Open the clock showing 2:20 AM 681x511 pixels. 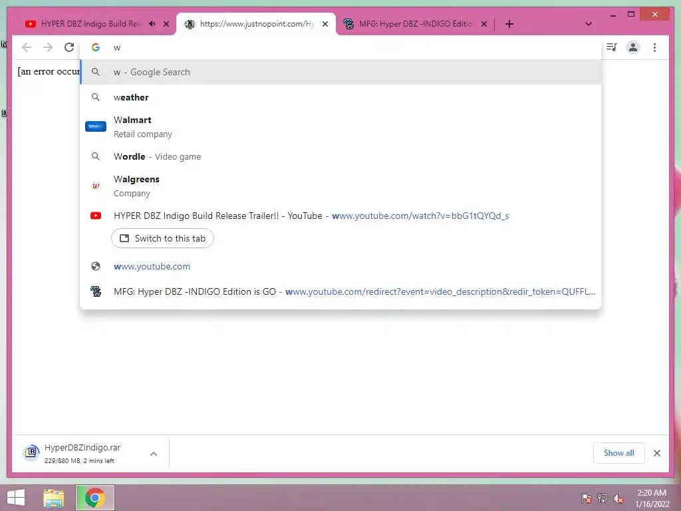pos(652,498)
